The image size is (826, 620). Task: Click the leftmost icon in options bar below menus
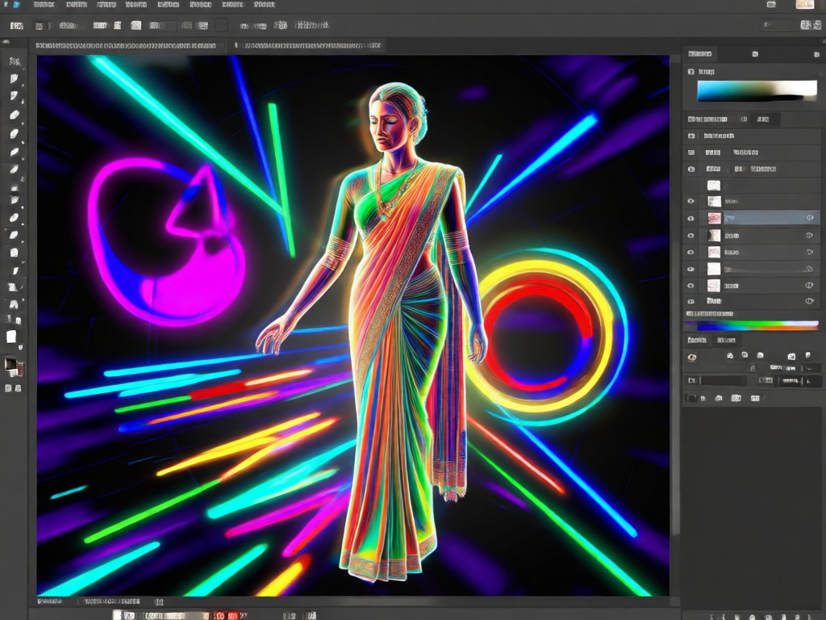point(17,25)
